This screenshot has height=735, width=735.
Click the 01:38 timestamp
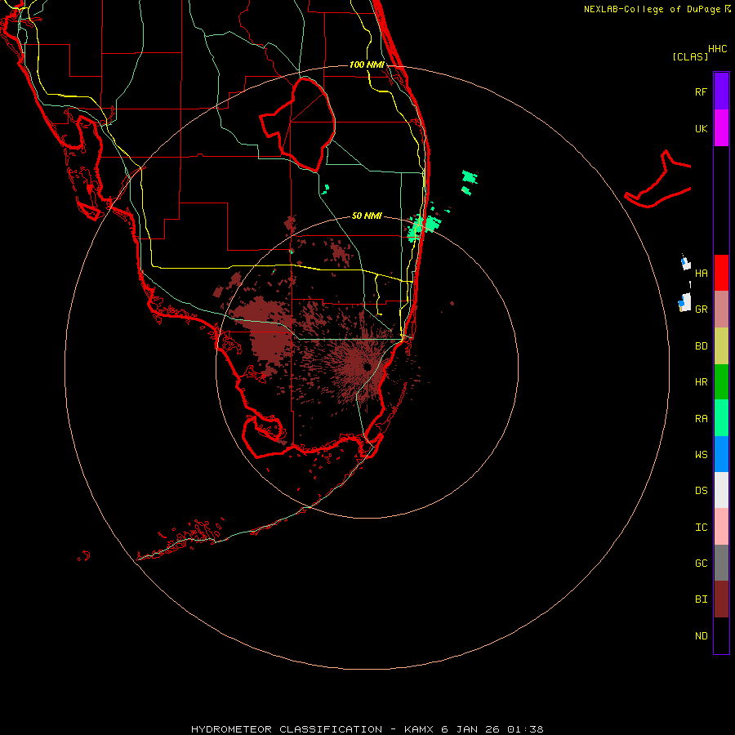click(x=525, y=729)
